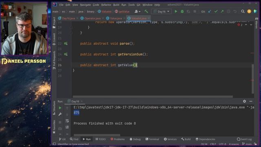Open the Tools menu
The image size is (261, 147).
[131, 5]
